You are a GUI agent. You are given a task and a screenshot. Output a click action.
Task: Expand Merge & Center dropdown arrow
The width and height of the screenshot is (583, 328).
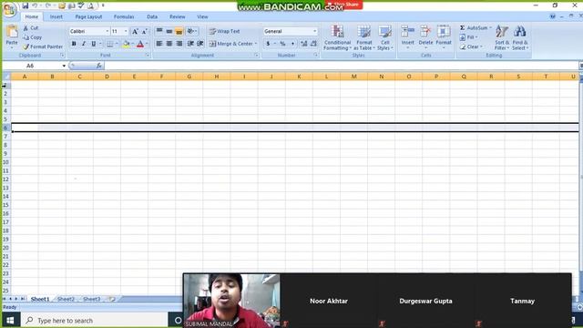[x=256, y=44]
